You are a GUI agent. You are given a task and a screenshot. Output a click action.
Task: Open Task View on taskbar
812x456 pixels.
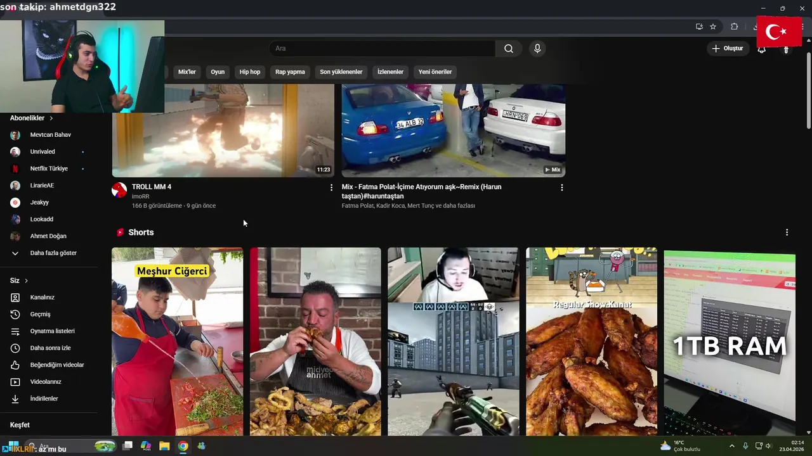[x=128, y=446]
